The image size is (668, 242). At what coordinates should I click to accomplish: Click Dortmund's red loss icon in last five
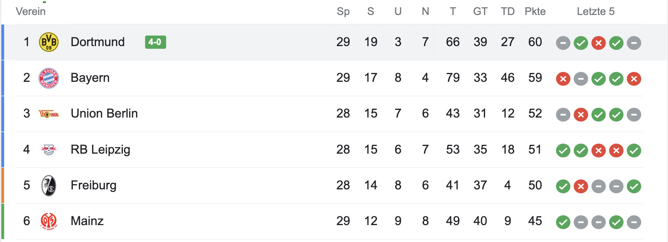coord(598,43)
